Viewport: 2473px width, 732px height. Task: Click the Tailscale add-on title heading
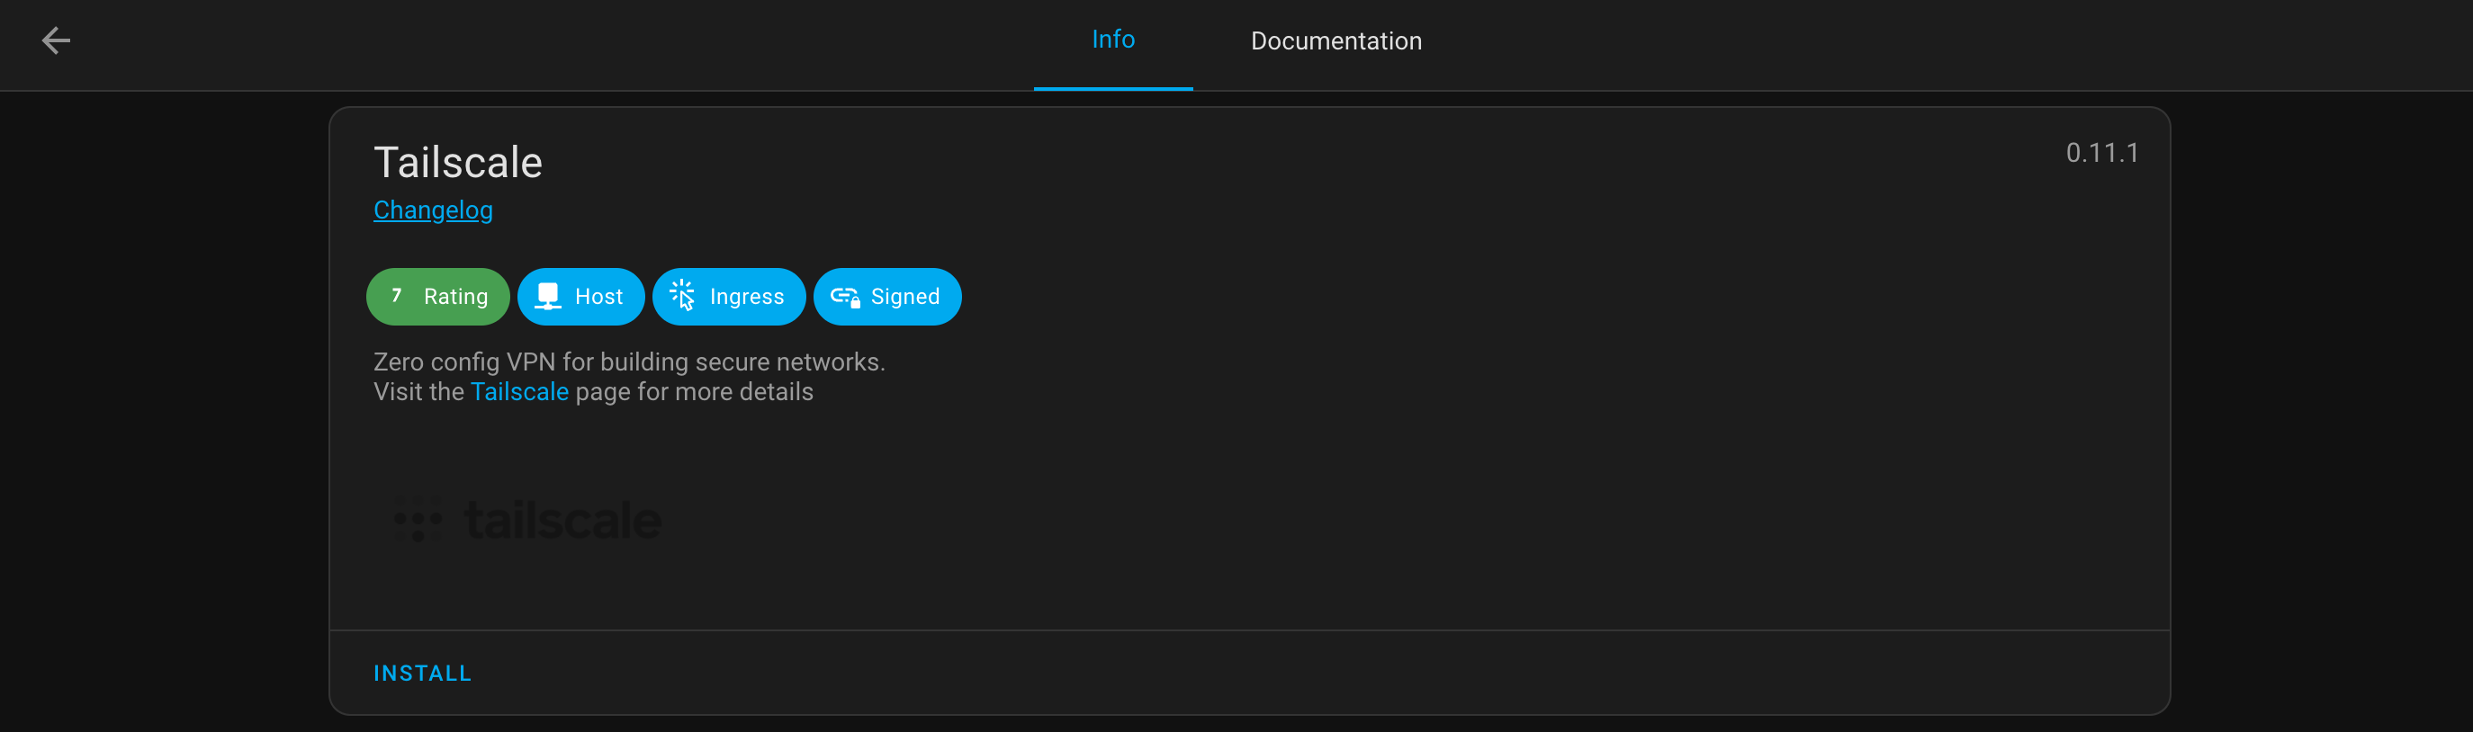458,163
